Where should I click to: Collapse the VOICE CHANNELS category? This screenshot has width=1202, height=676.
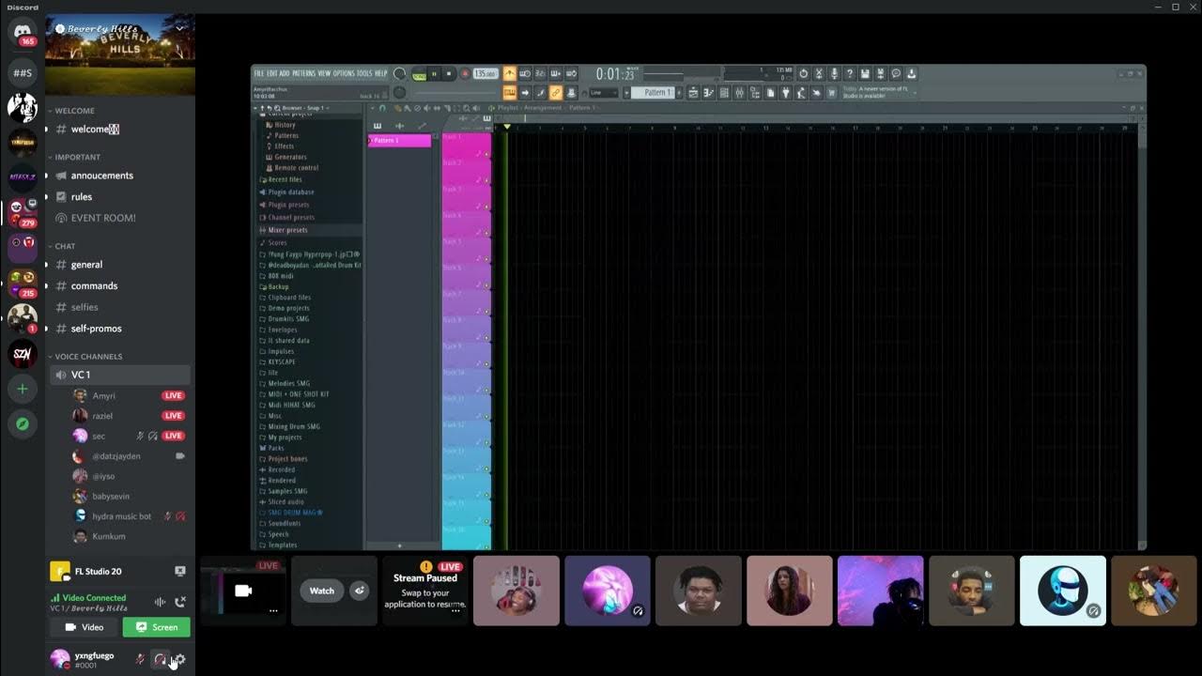click(x=88, y=357)
